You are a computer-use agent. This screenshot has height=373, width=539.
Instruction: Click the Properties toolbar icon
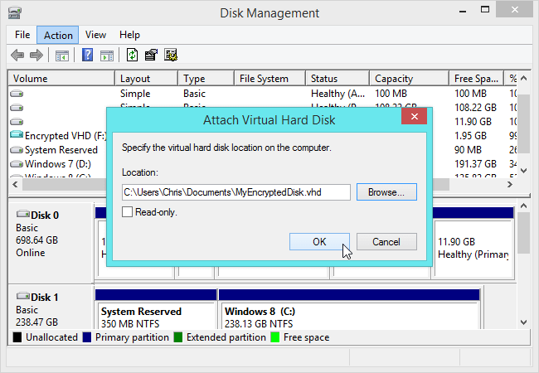151,56
